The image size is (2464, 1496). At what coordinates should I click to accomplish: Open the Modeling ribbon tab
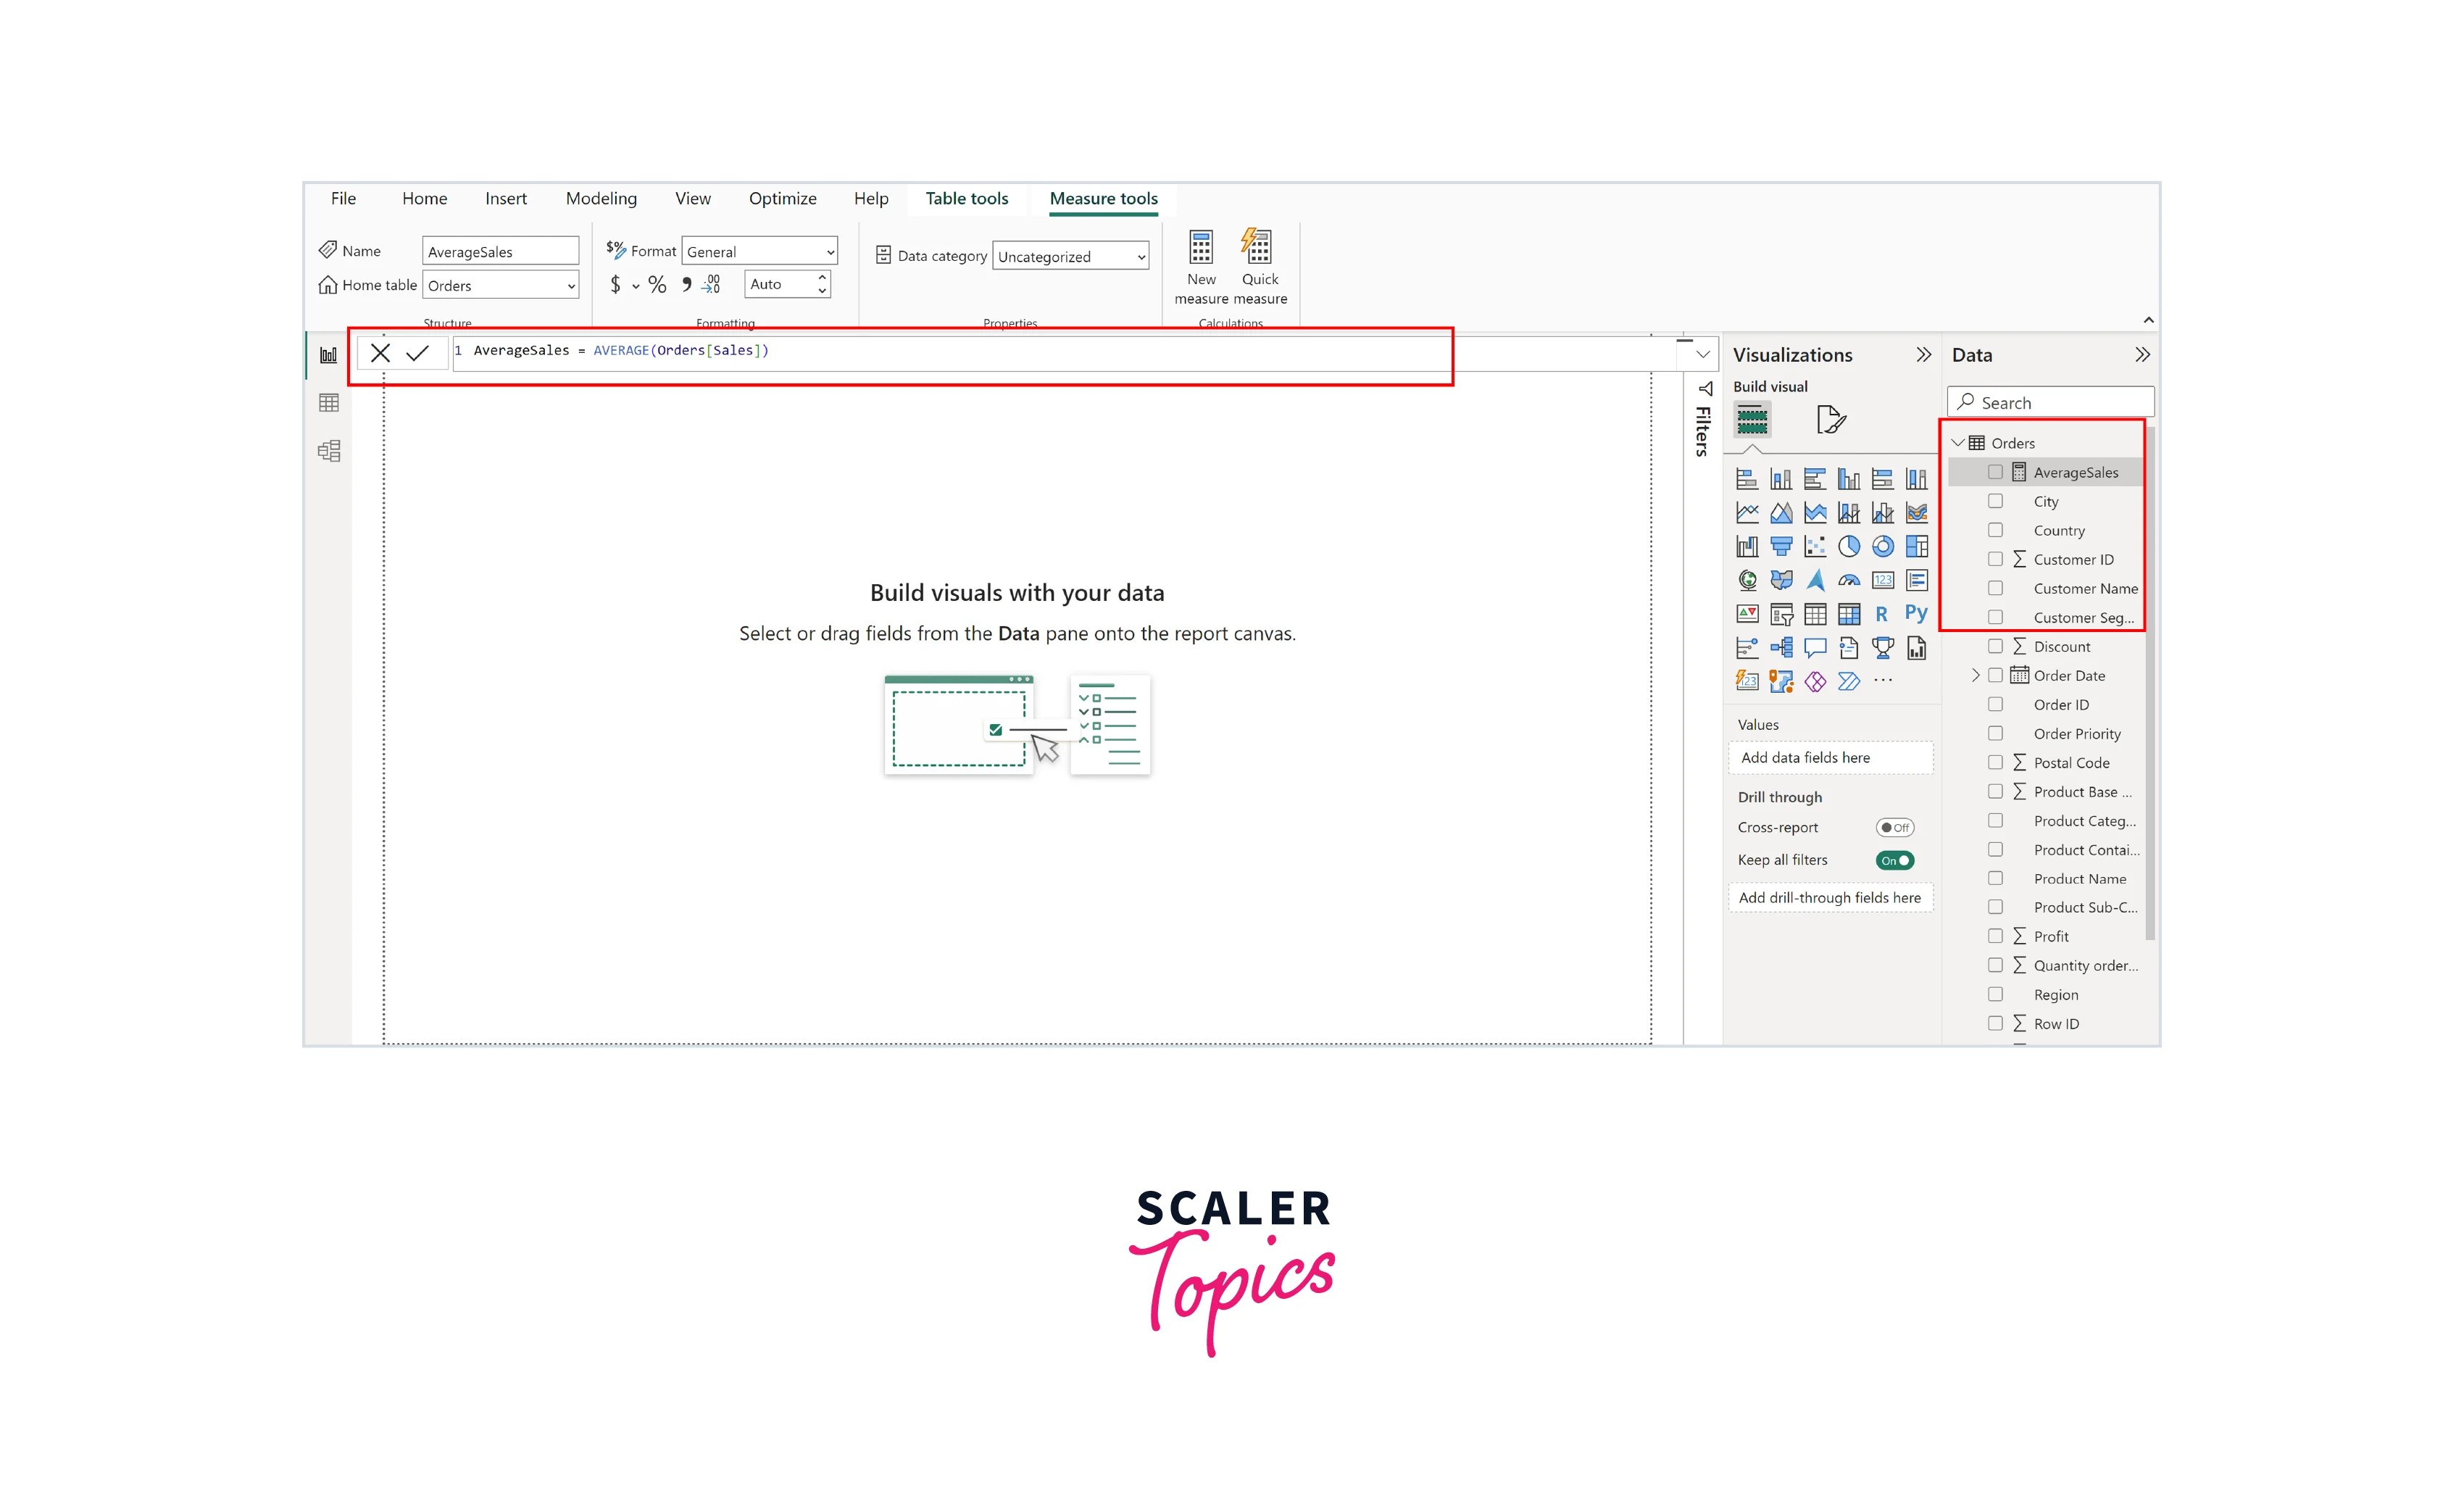(x=601, y=198)
